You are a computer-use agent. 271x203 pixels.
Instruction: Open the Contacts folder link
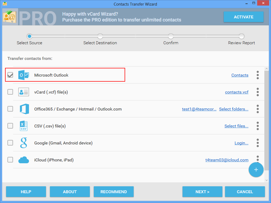pos(240,75)
